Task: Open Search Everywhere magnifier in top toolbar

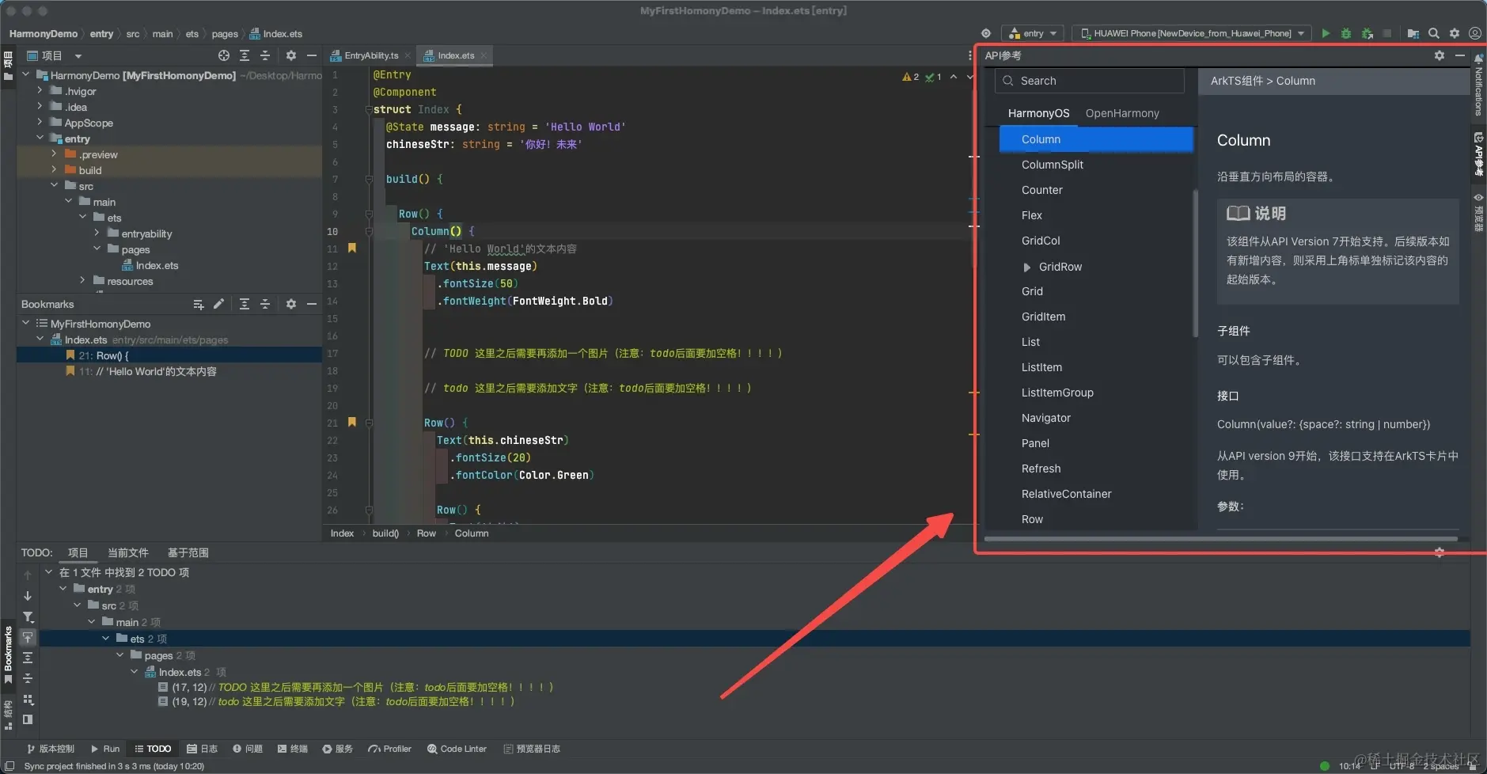Action: (x=1433, y=33)
